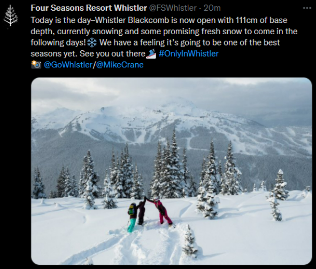Click the snowflake emoji after "days!"
Screen dimensions: 316x269
(92, 43)
